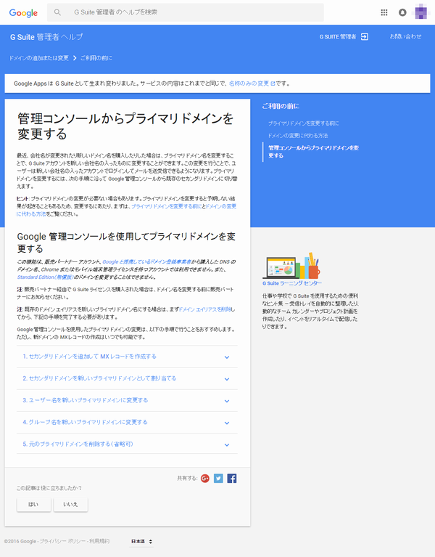
Task: Open G Suite 管理者ヘルプ home title
Action: click(x=46, y=37)
